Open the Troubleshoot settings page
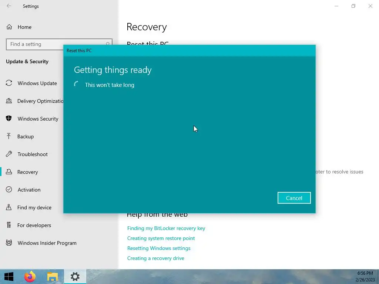 tap(33, 154)
